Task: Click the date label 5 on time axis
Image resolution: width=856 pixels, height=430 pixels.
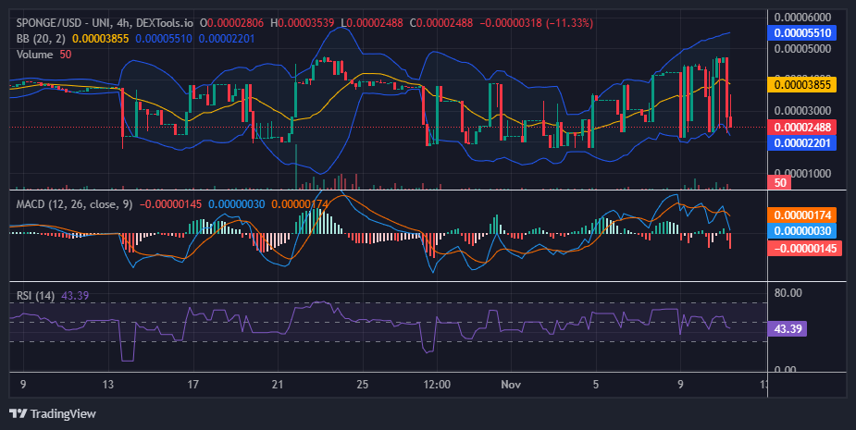Action: pyautogui.click(x=596, y=384)
